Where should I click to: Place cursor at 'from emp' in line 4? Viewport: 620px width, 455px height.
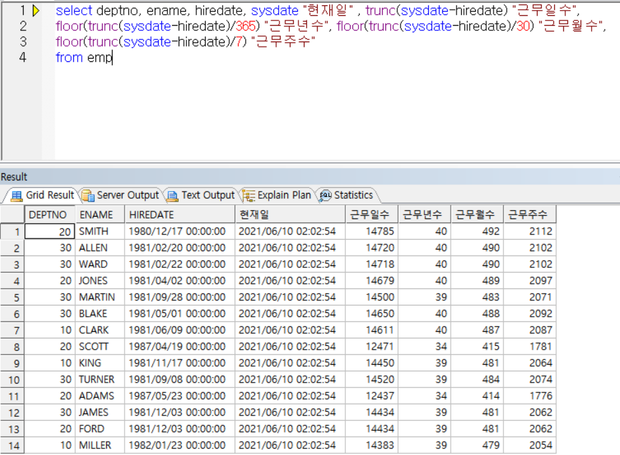[x=84, y=58]
